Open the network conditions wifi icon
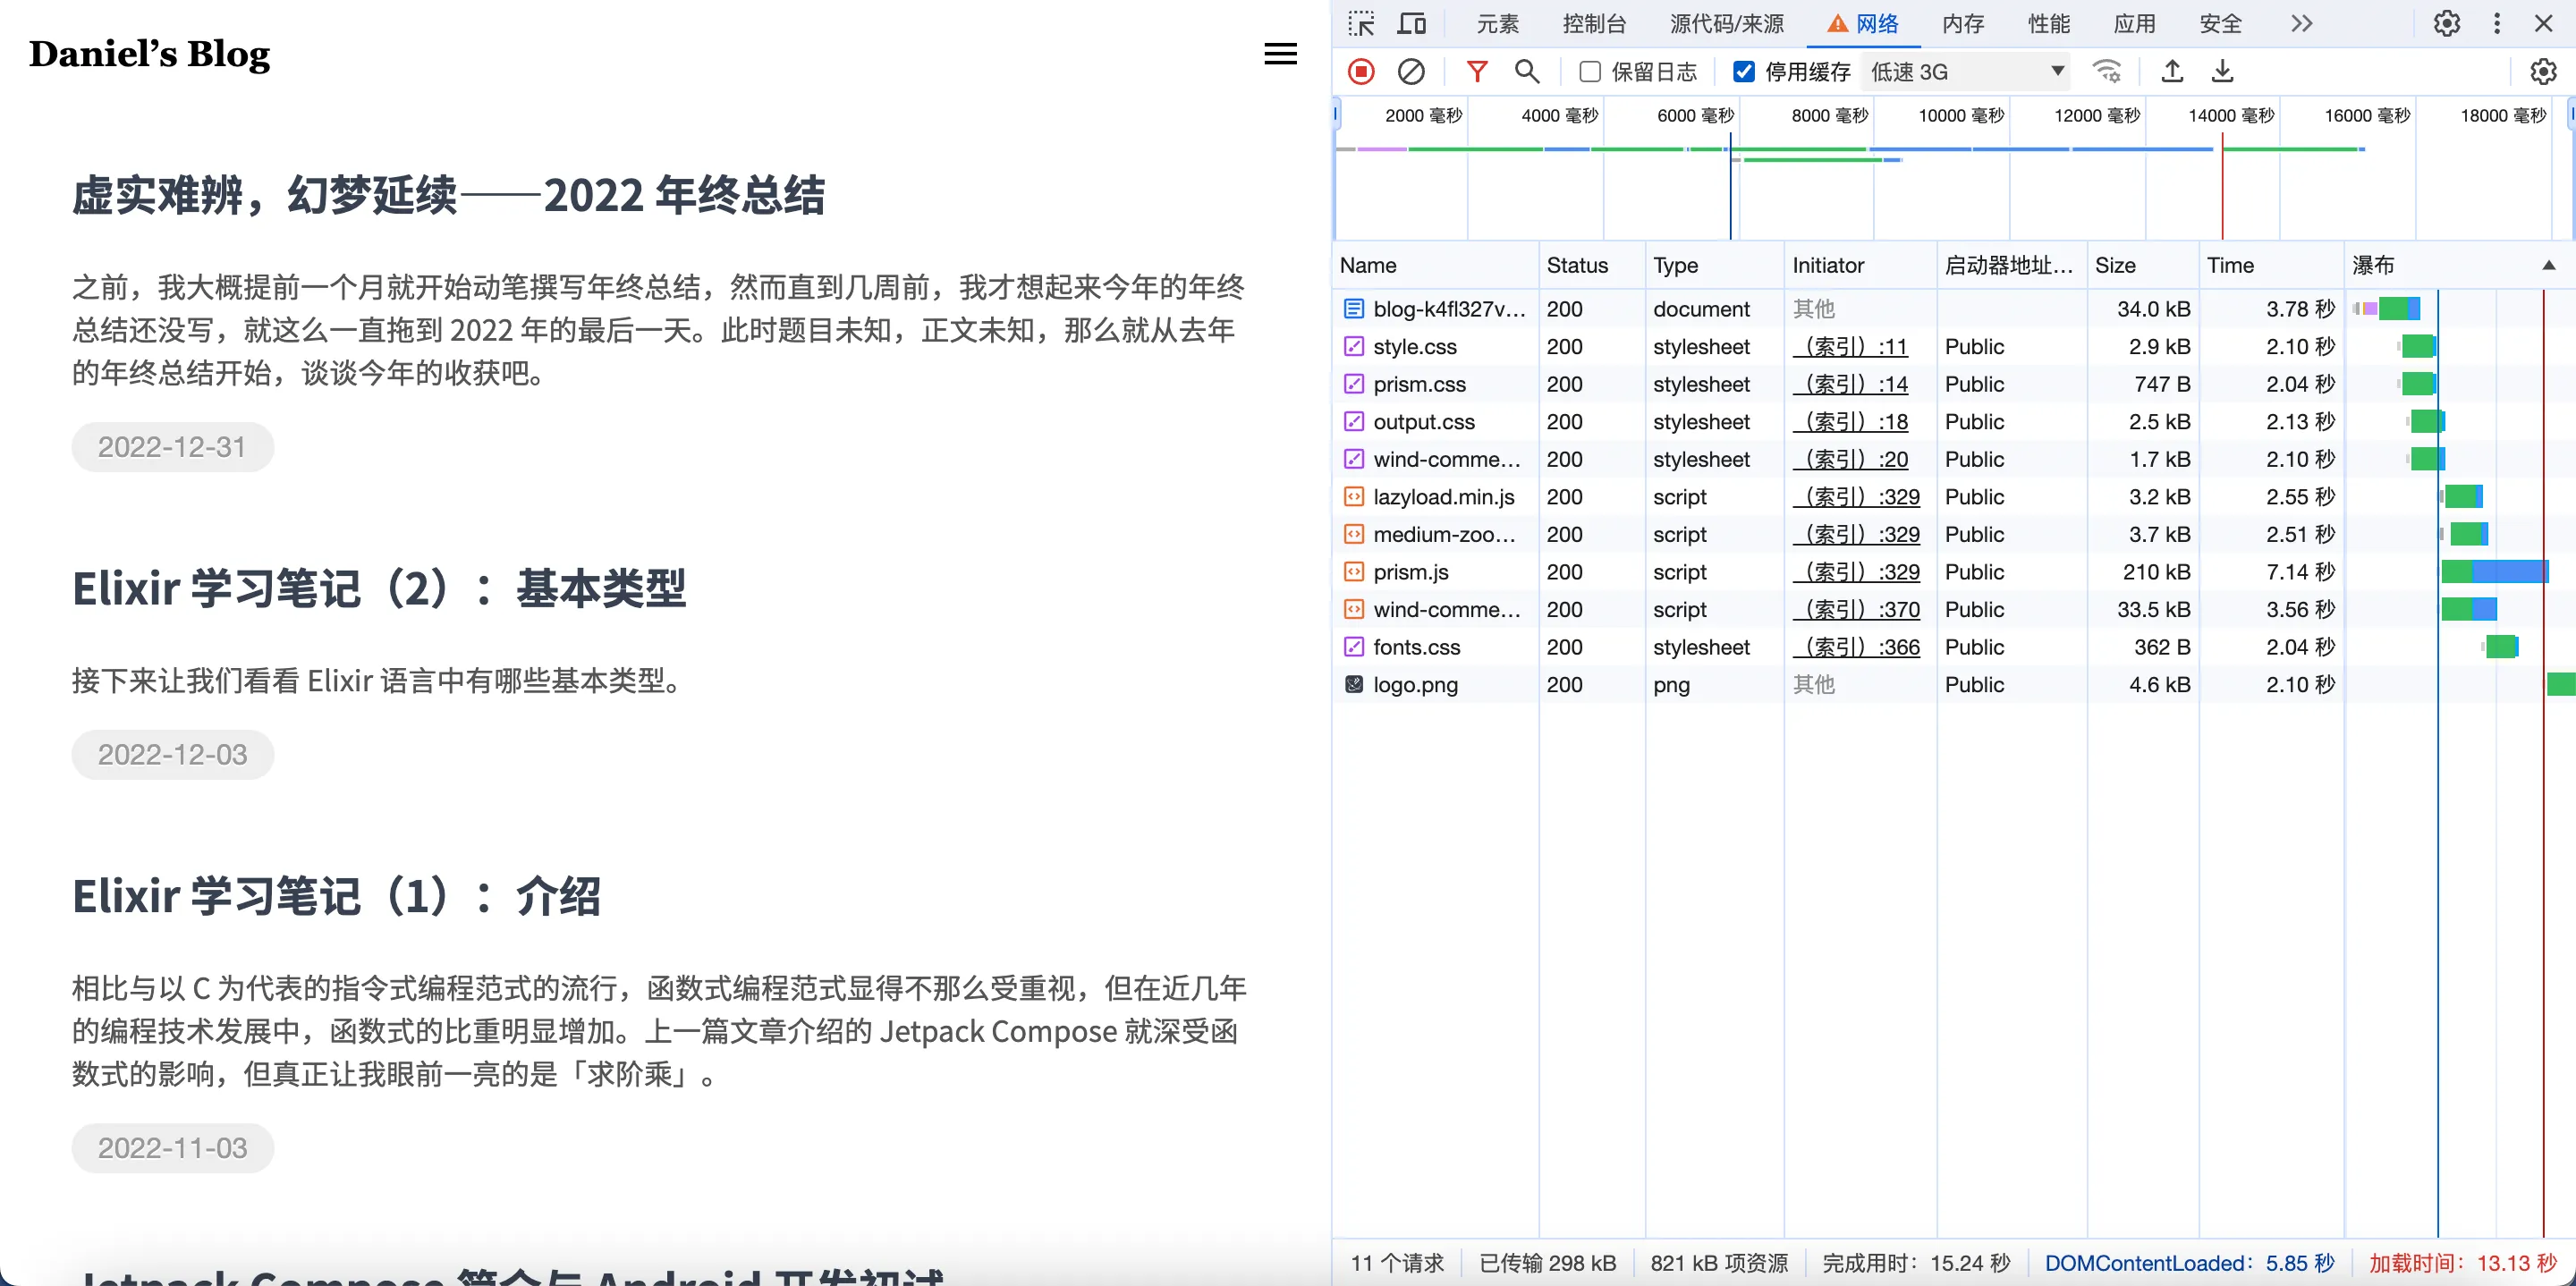2576x1286 pixels. pos(2106,71)
